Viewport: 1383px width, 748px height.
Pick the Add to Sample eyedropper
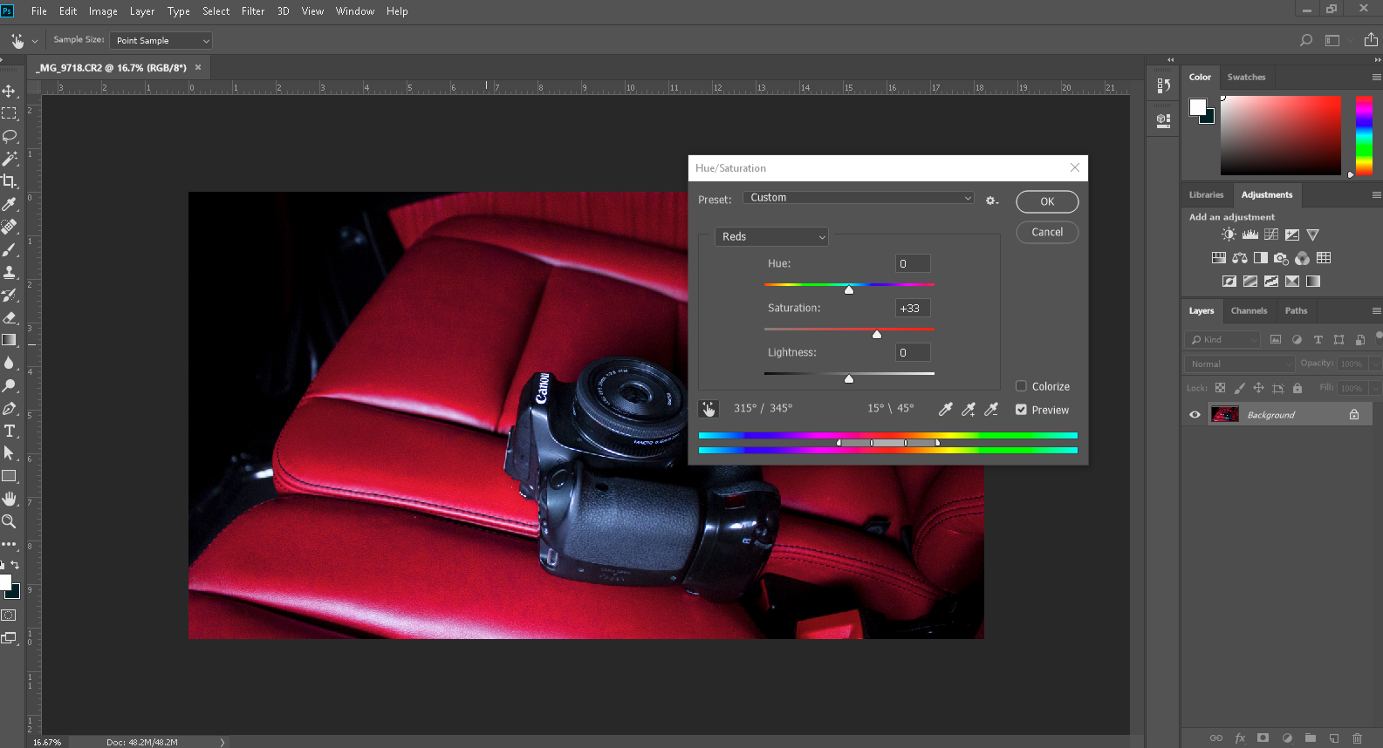969,409
